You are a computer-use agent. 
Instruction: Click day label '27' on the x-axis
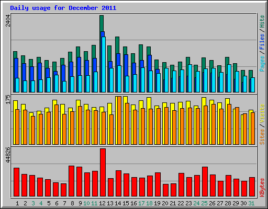pos(220,203)
